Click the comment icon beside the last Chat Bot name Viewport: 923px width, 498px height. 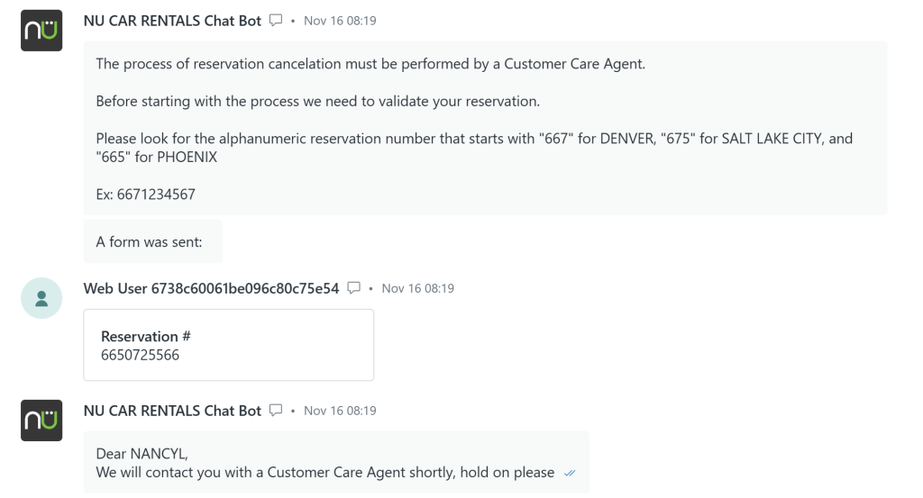[276, 411]
